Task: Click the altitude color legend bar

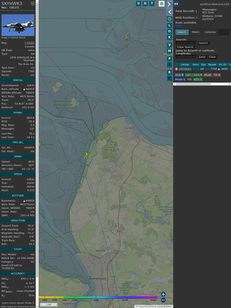Action: pyautogui.click(x=98, y=297)
